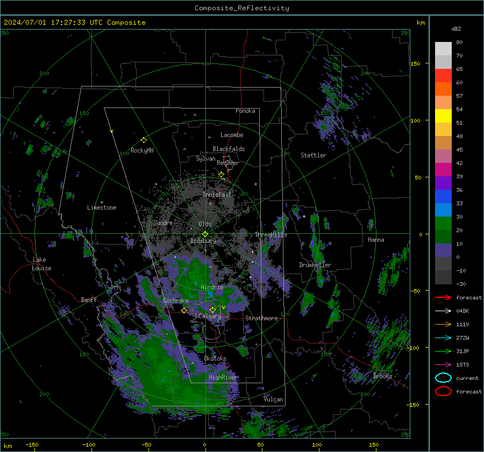Select the 80 dBZ light gray swatch
This screenshot has width=484, height=452.
tap(443, 48)
